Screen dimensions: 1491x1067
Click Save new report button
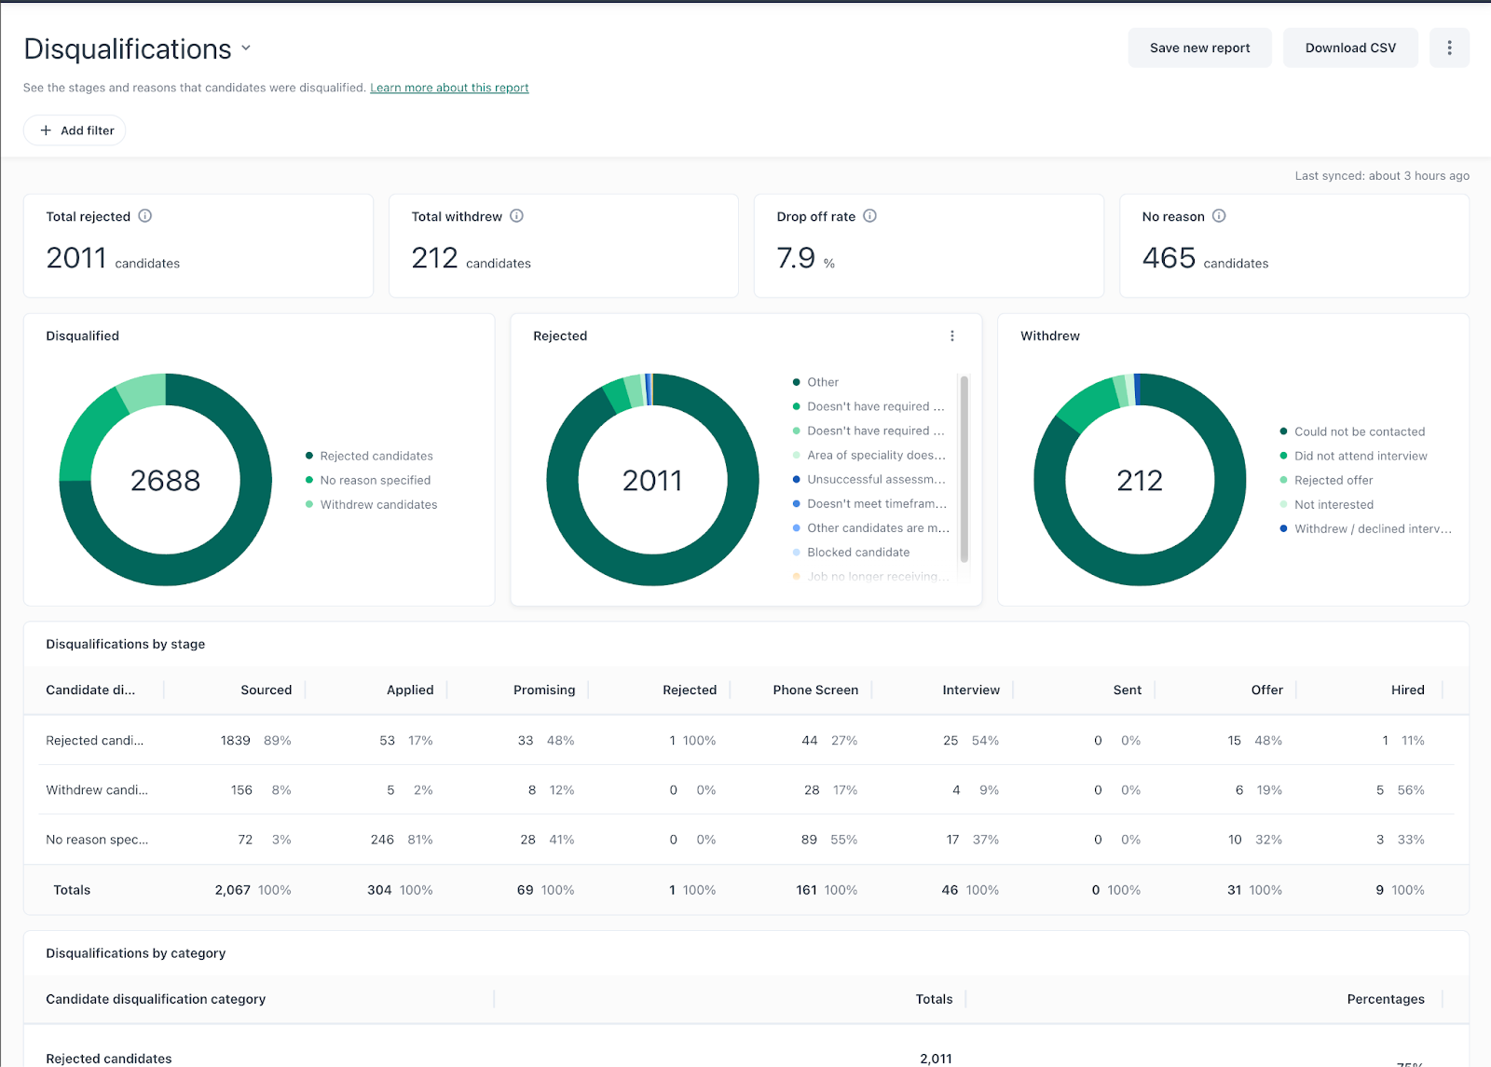[1199, 48]
